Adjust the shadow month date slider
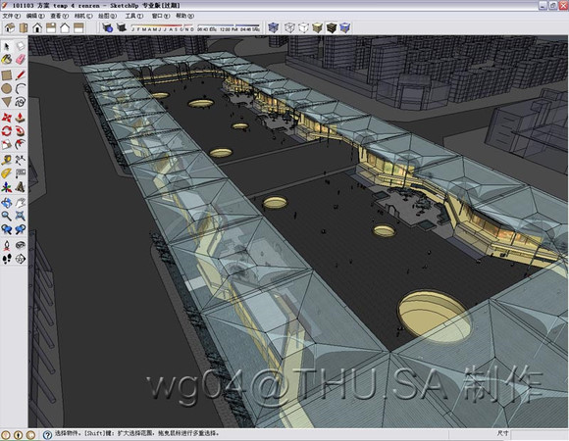The height and width of the screenshot is (441, 569). point(163,27)
